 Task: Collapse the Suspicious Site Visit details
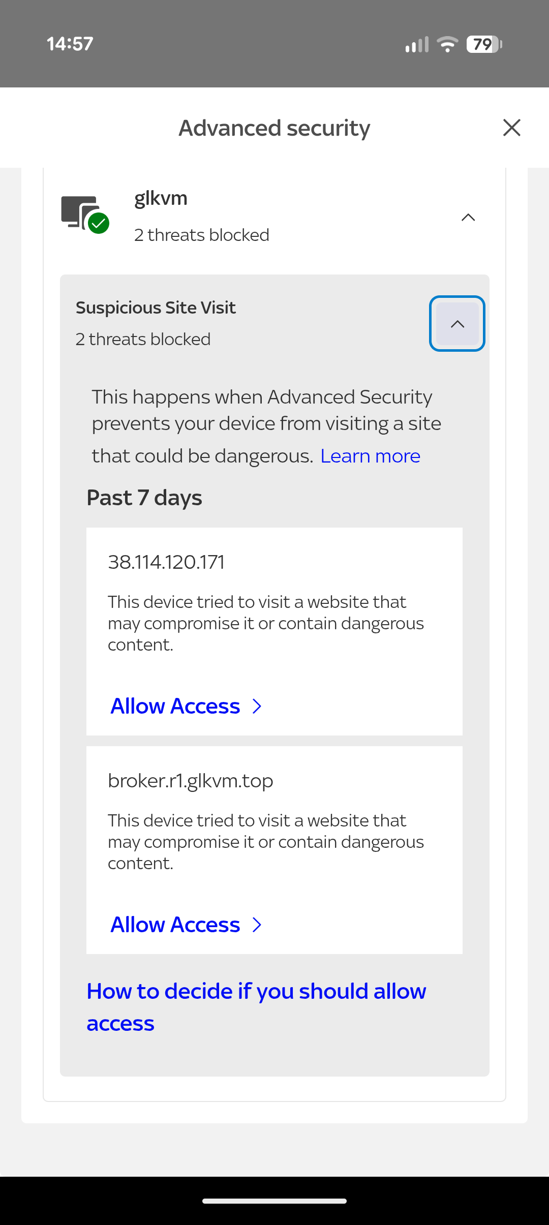point(457,323)
